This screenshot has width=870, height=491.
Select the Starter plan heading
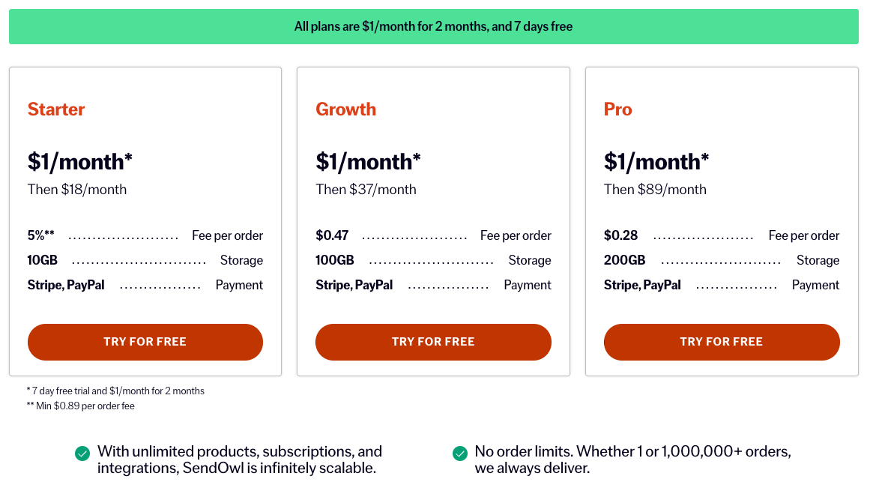point(55,109)
